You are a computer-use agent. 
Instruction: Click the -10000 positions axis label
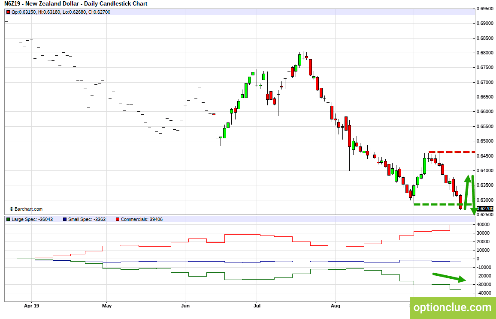click(483, 267)
